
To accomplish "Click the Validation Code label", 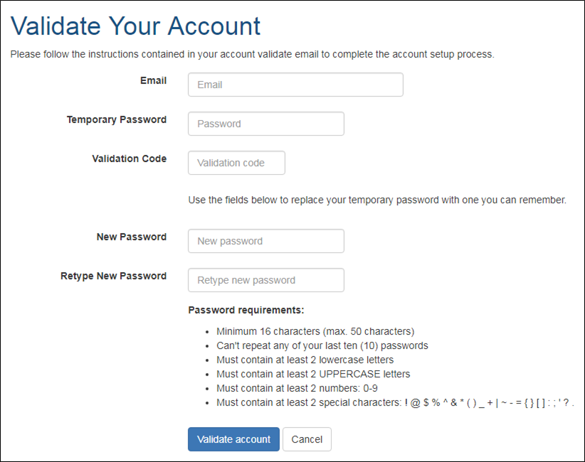I will 129,159.
